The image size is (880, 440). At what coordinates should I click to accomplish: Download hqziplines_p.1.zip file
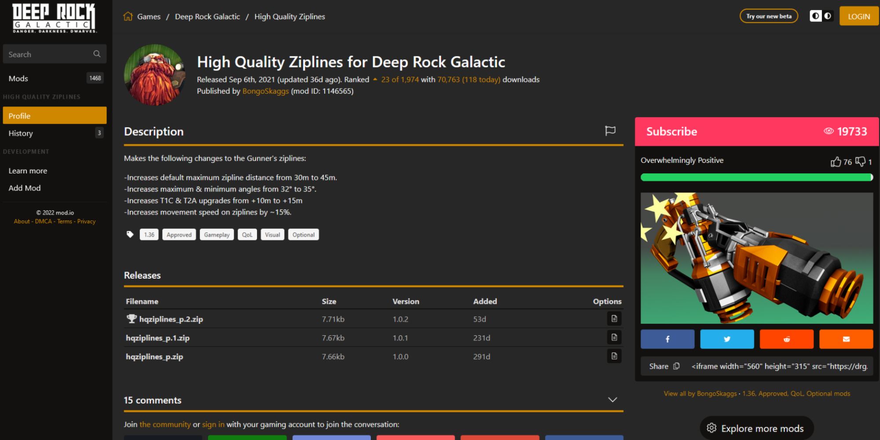click(158, 338)
